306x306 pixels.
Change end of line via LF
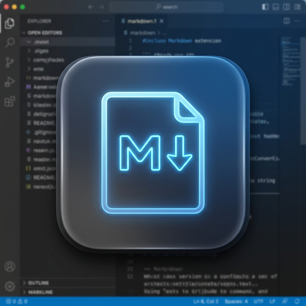tap(273, 301)
